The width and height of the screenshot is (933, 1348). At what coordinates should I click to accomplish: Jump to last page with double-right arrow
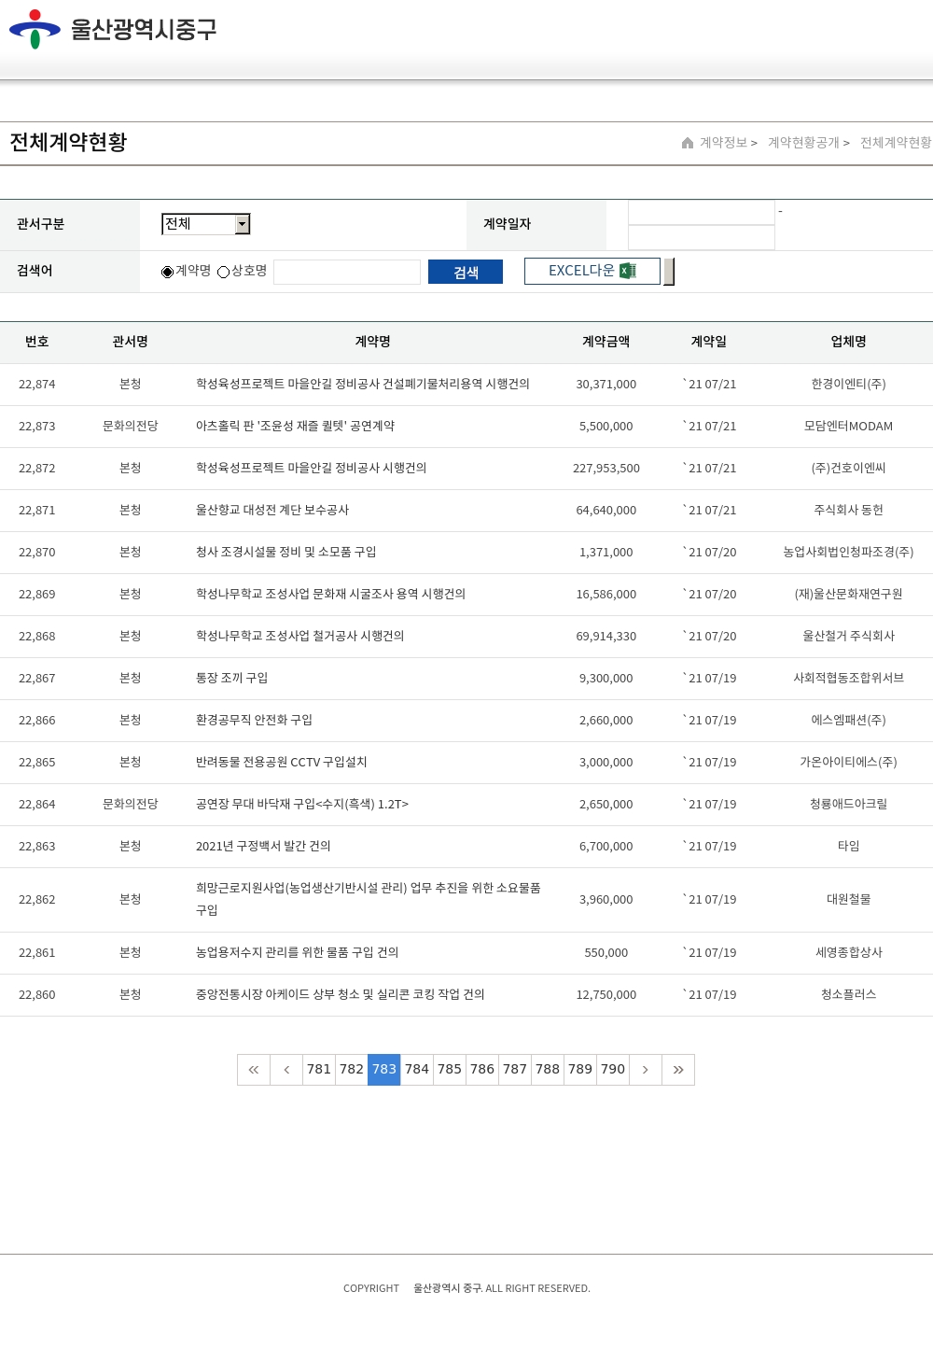(x=678, y=1070)
